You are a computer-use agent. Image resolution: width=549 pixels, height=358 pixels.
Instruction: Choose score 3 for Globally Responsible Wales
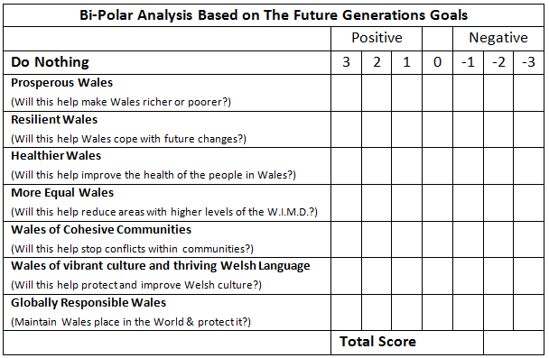tap(346, 313)
